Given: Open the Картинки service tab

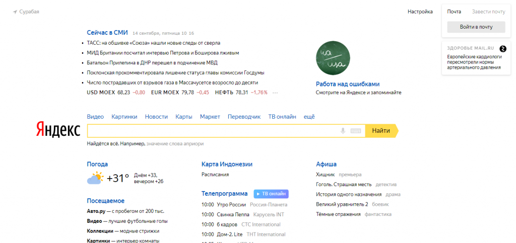Looking at the screenshot, I should click(x=124, y=117).
